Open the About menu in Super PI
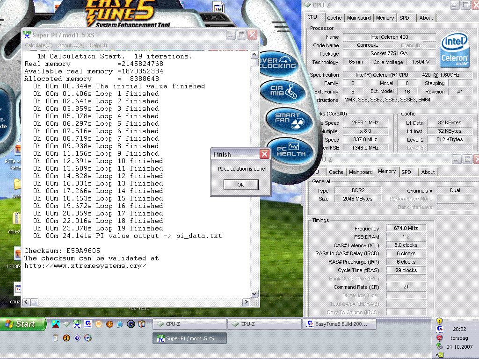Image resolution: width=479 pixels, height=359 pixels. pos(71,45)
